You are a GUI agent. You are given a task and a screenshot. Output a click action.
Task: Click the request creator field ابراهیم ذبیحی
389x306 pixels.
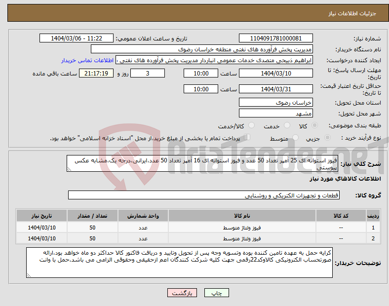coord(214,60)
